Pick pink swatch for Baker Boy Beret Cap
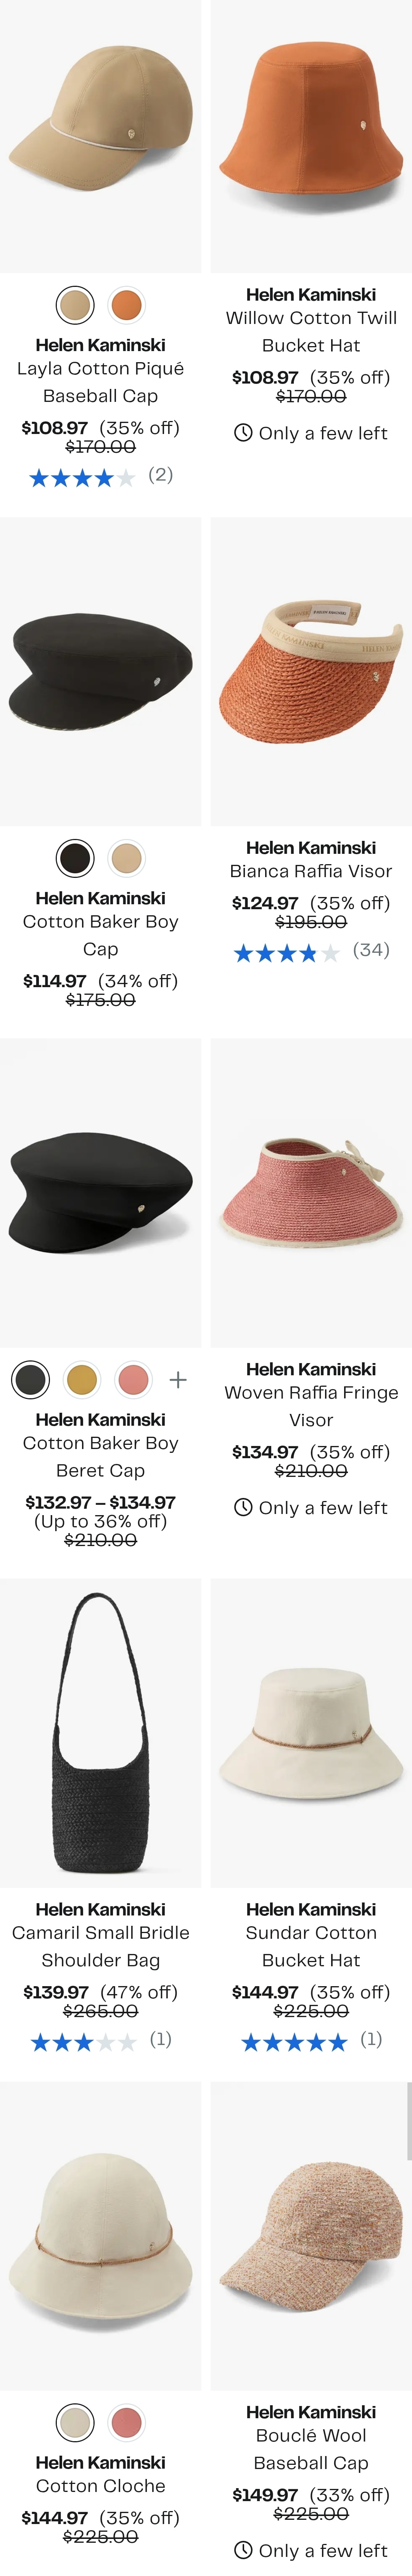The width and height of the screenshot is (412, 2576). 134,1380
